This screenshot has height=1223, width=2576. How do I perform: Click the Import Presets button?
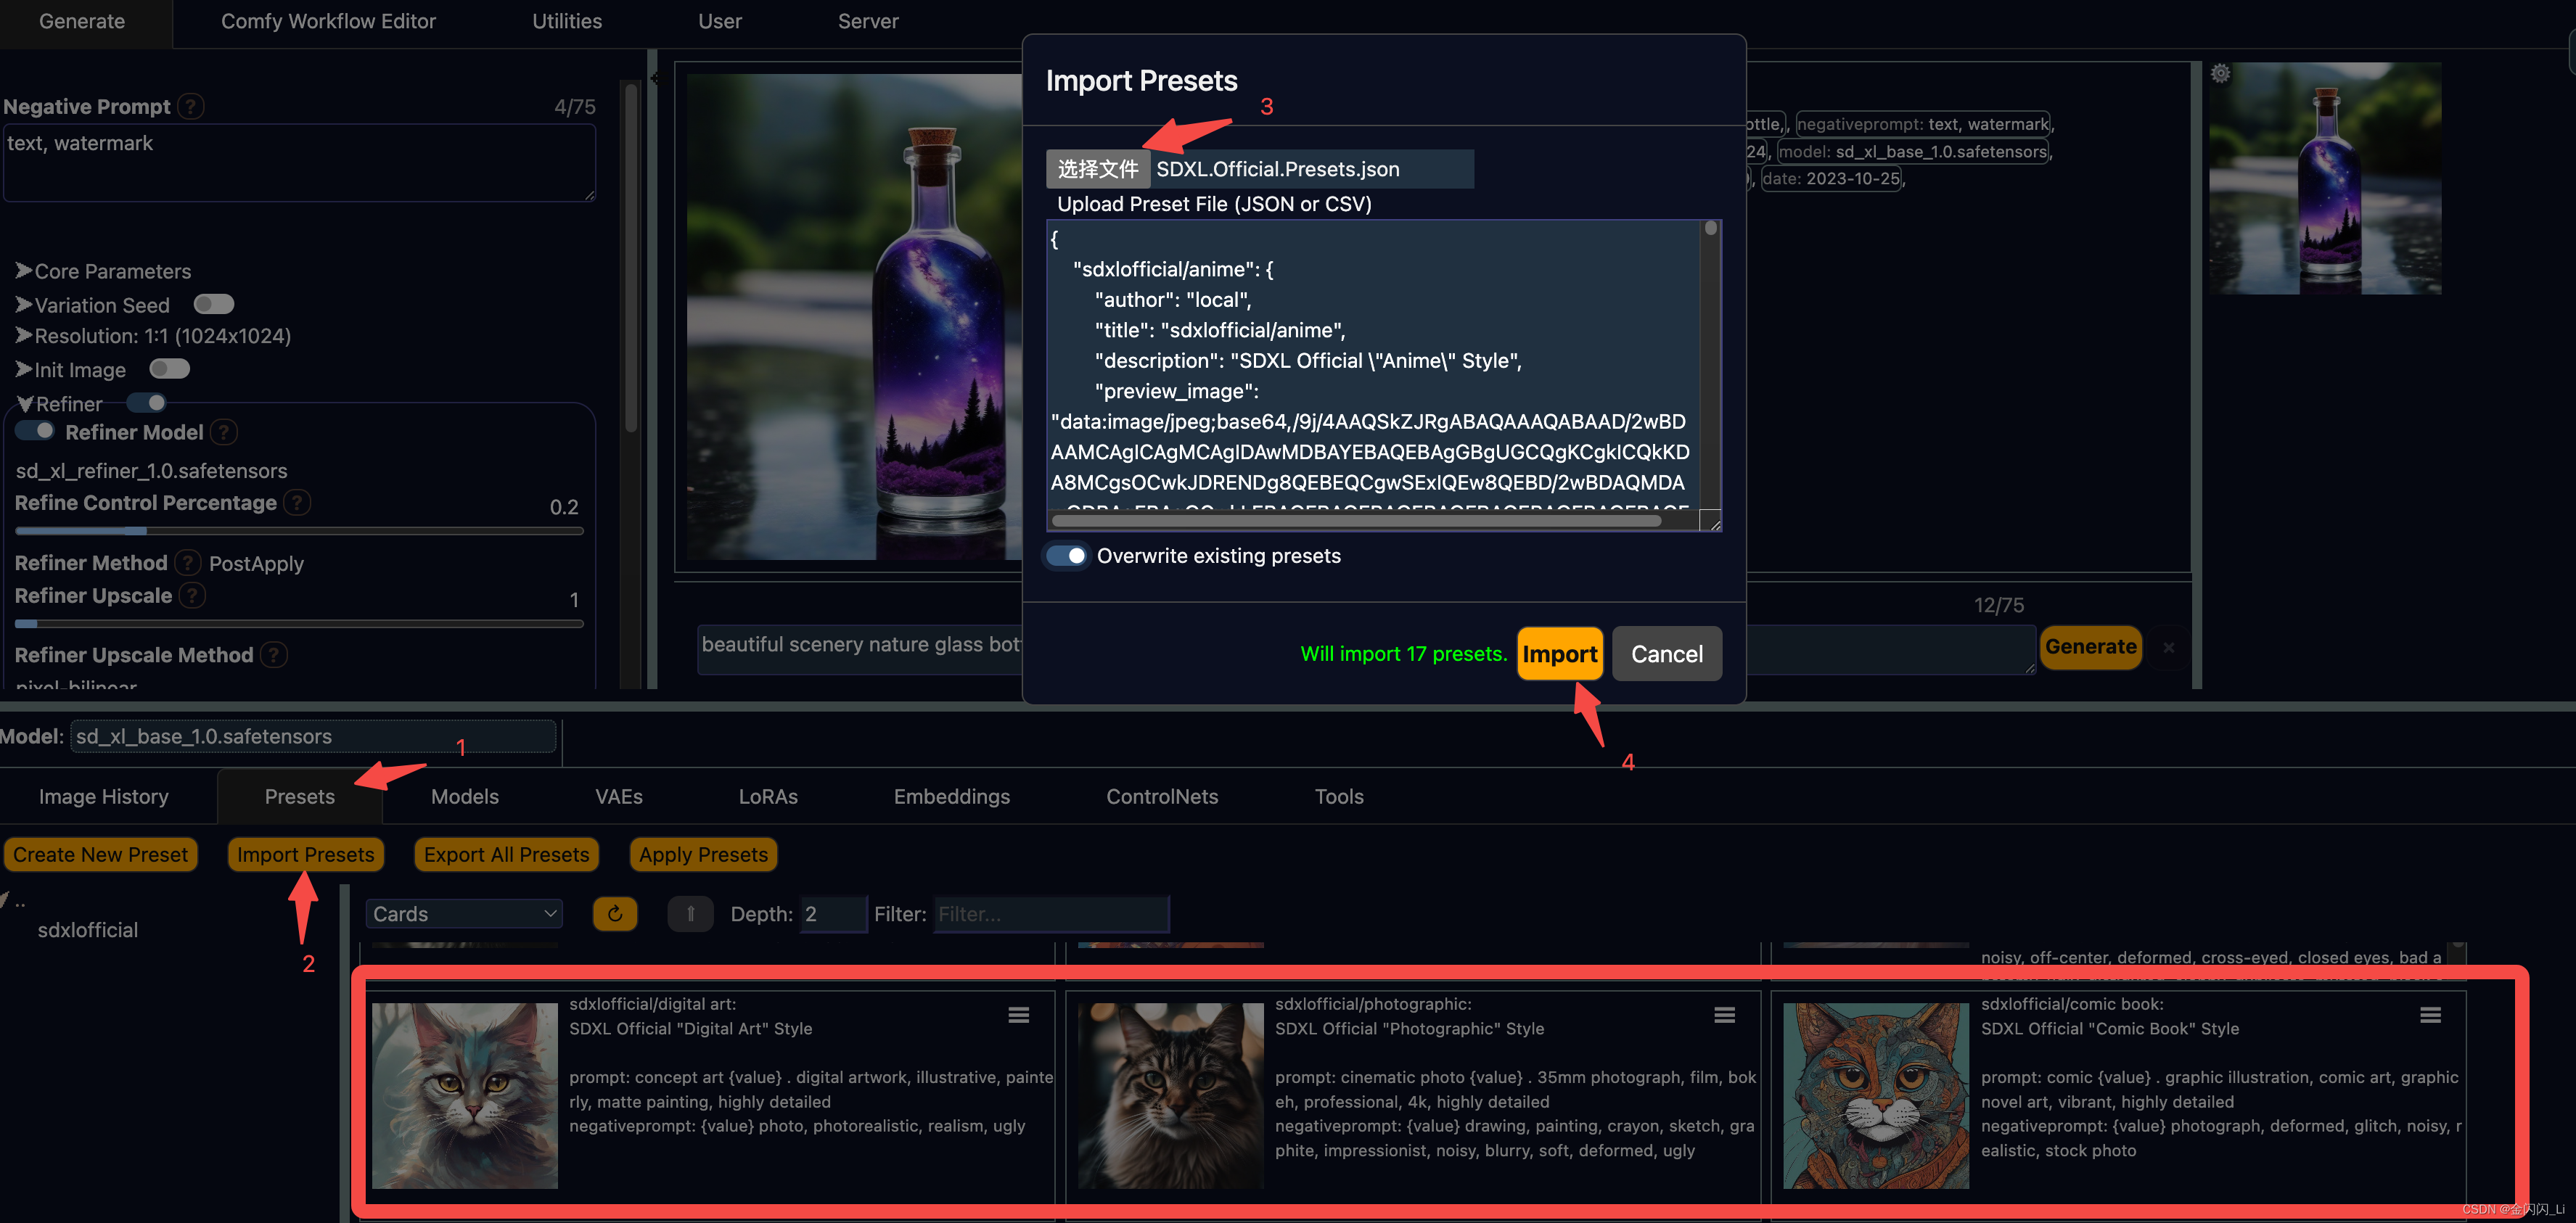pos(303,854)
